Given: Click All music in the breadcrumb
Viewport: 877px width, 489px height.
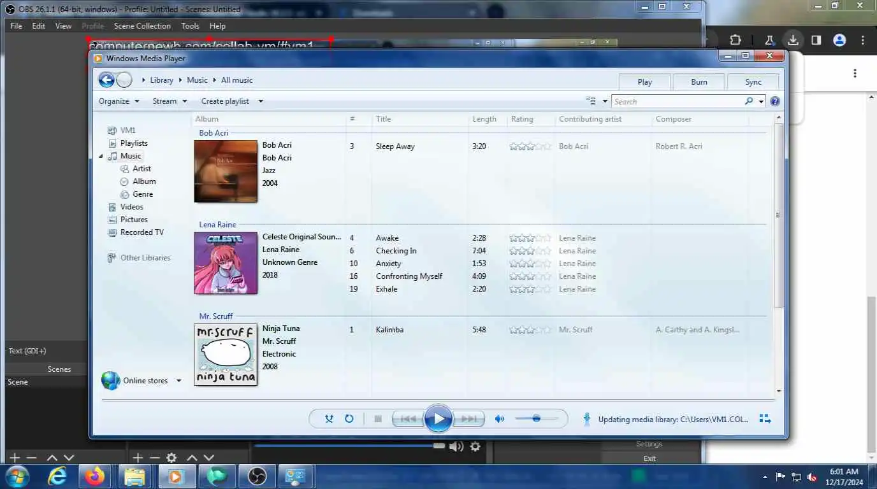Looking at the screenshot, I should coord(236,80).
